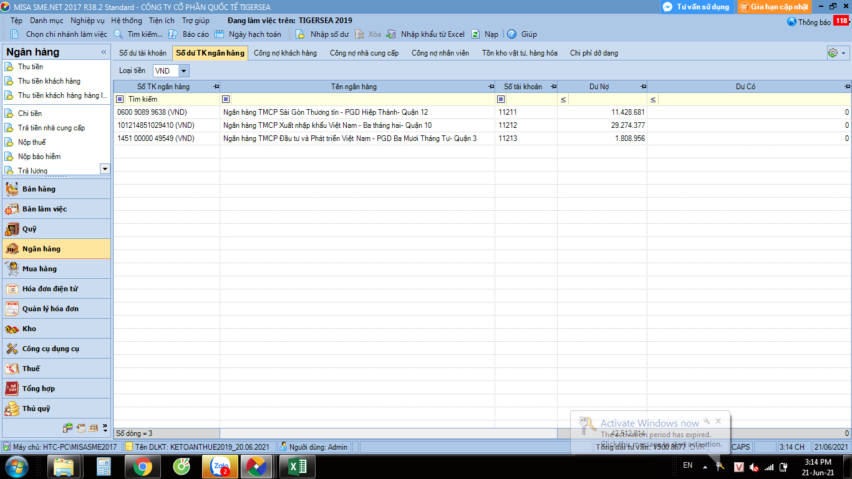This screenshot has width=852, height=479.
Task: Click Nhập khẩu từ Excel toolbar button
Action: pos(426,34)
